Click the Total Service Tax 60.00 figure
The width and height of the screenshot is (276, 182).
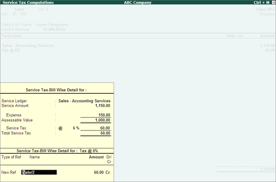[x=105, y=133]
